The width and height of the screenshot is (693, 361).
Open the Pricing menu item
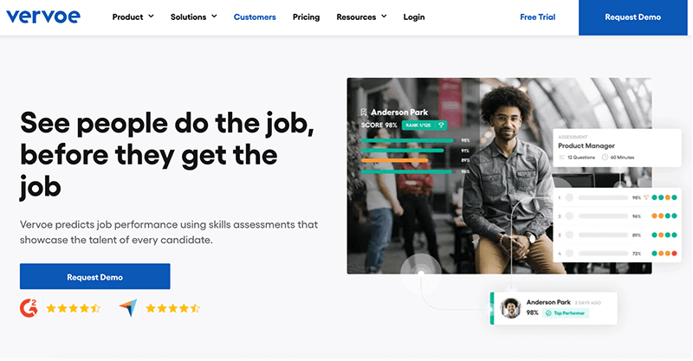pyautogui.click(x=306, y=17)
